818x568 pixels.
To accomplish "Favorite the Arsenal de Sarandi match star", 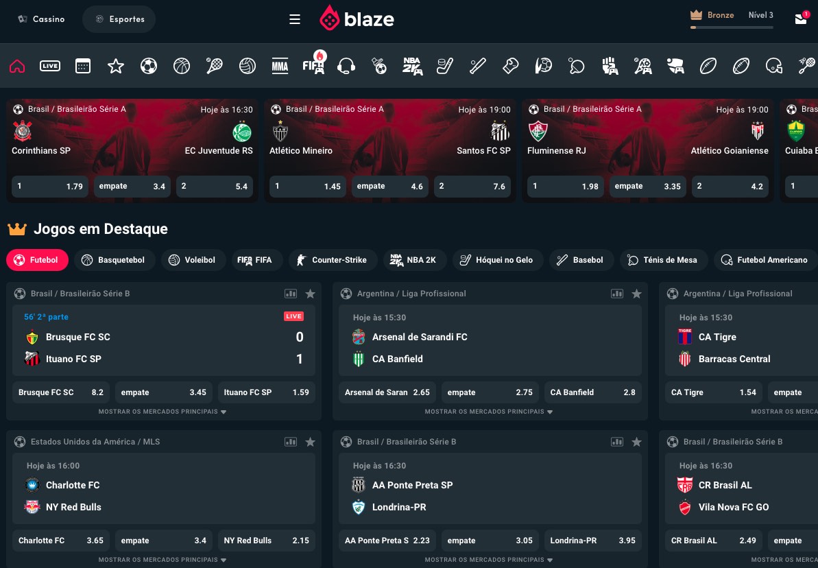I will point(636,294).
